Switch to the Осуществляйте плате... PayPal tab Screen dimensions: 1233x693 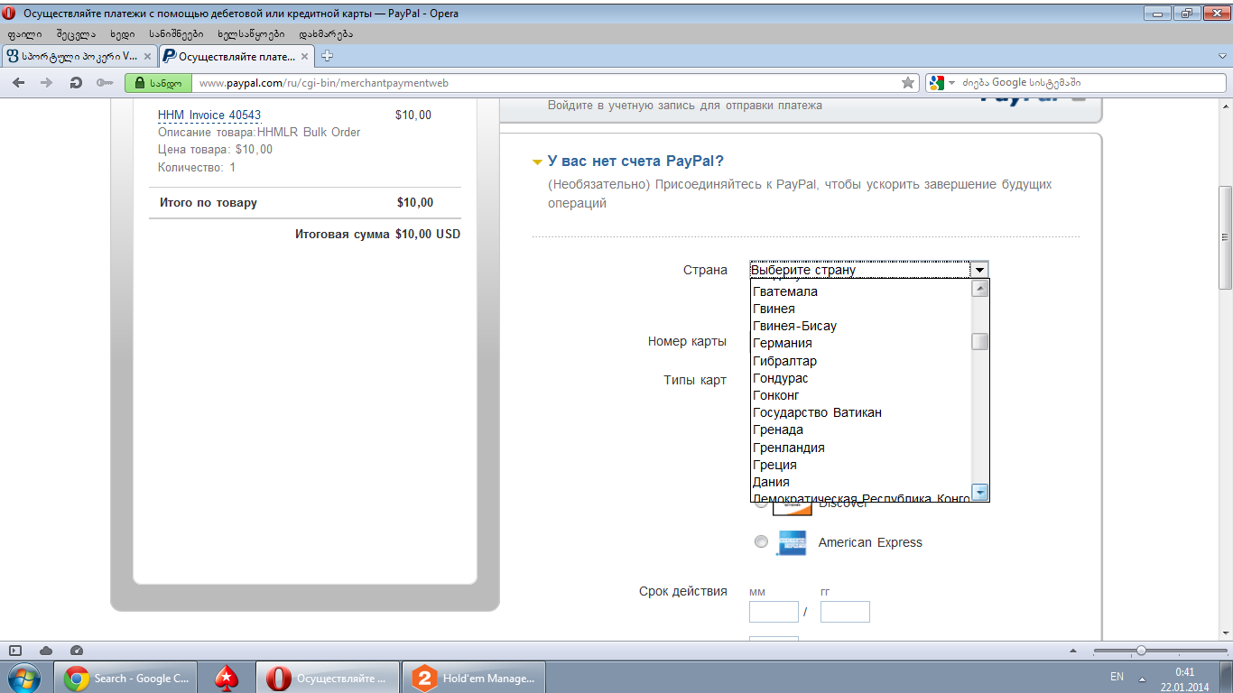coord(236,56)
